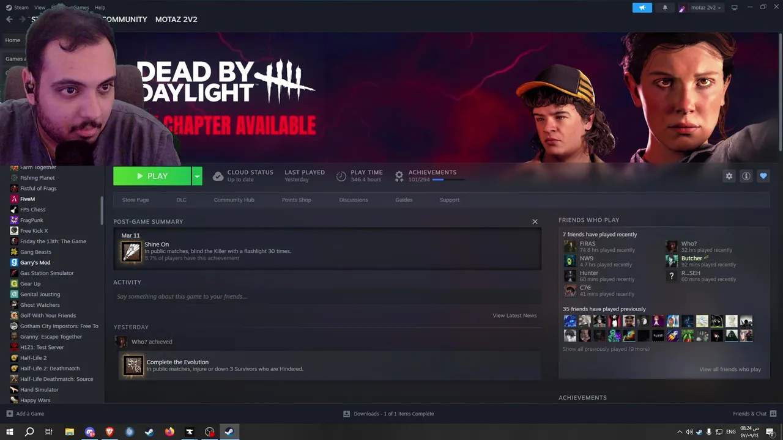Click the cloud status icon

pos(218,176)
